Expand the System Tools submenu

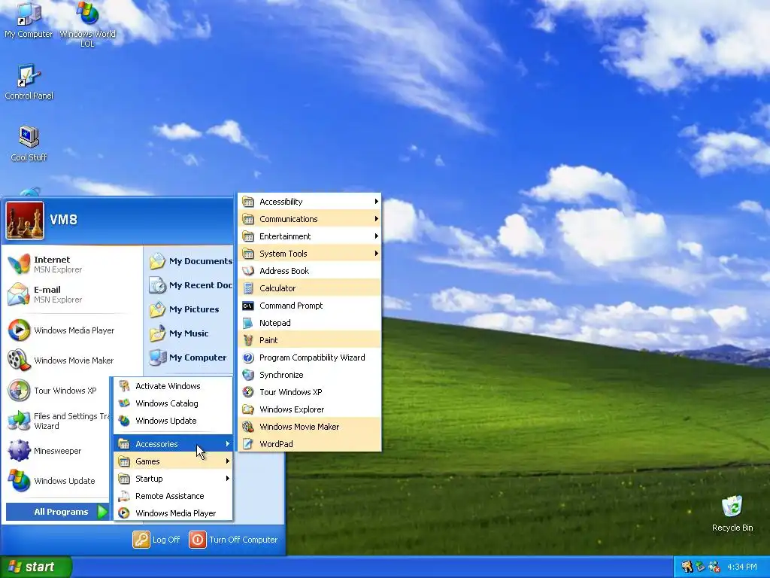tap(309, 254)
